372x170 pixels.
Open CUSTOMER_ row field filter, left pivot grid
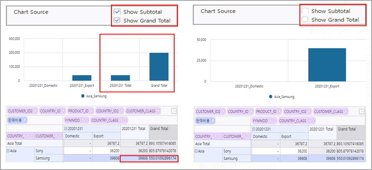click(56, 136)
